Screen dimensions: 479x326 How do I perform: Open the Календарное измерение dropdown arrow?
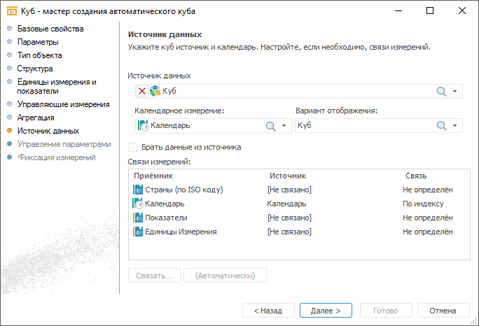coord(284,126)
